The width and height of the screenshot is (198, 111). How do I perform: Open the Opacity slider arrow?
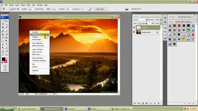(161, 20)
